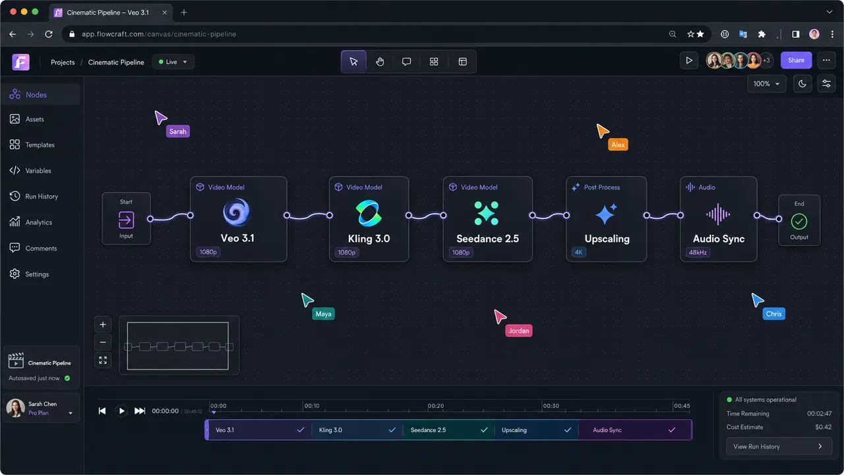
Task: Click the Veo 3.1 swirl icon
Action: 236,213
